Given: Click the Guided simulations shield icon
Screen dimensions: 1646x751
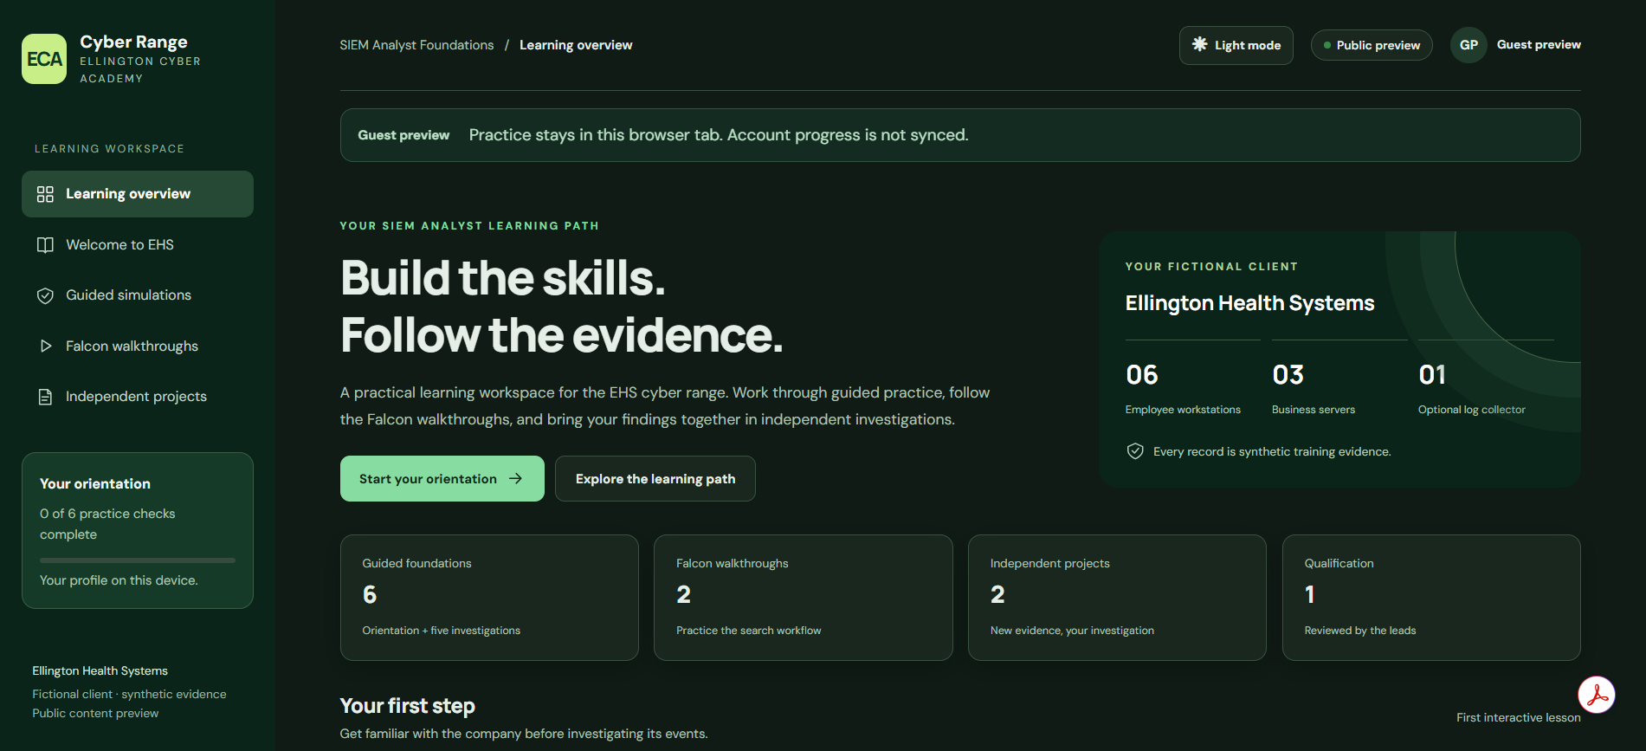Looking at the screenshot, I should point(45,295).
